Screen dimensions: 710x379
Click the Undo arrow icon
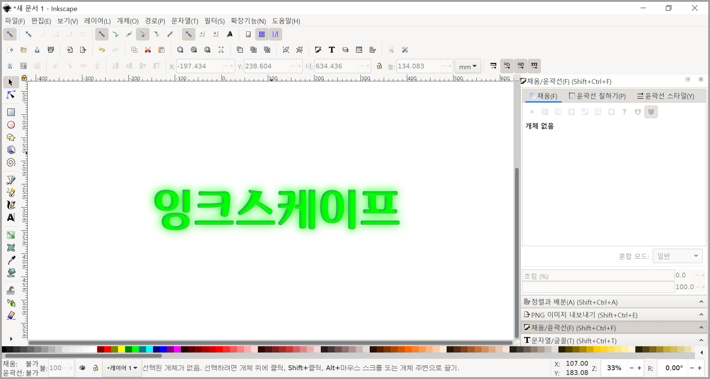[102, 50]
